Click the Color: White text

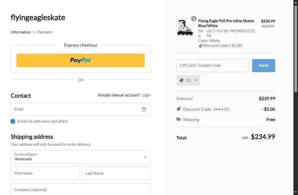coord(209,40)
